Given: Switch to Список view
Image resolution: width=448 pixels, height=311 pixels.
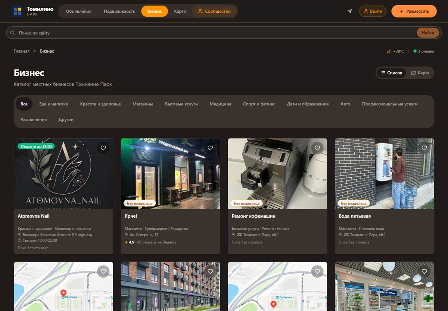Looking at the screenshot, I should click(x=391, y=73).
